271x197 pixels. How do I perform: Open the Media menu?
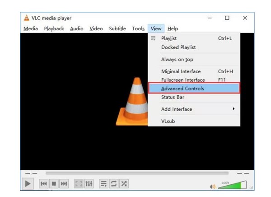pos(31,28)
